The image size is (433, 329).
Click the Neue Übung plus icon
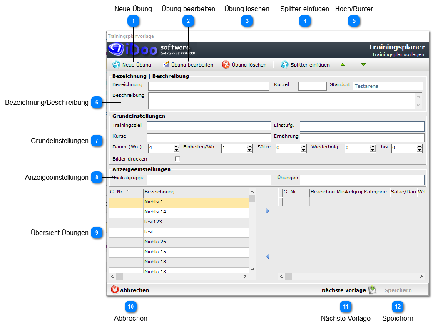coord(116,64)
